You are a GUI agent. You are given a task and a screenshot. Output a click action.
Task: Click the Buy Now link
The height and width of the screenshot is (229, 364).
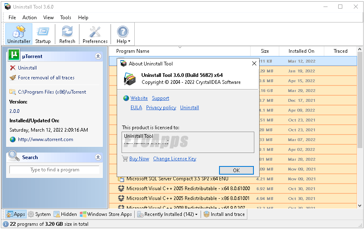tap(139, 159)
